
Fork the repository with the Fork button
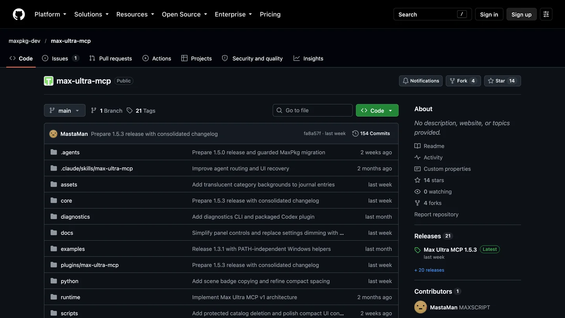463,81
